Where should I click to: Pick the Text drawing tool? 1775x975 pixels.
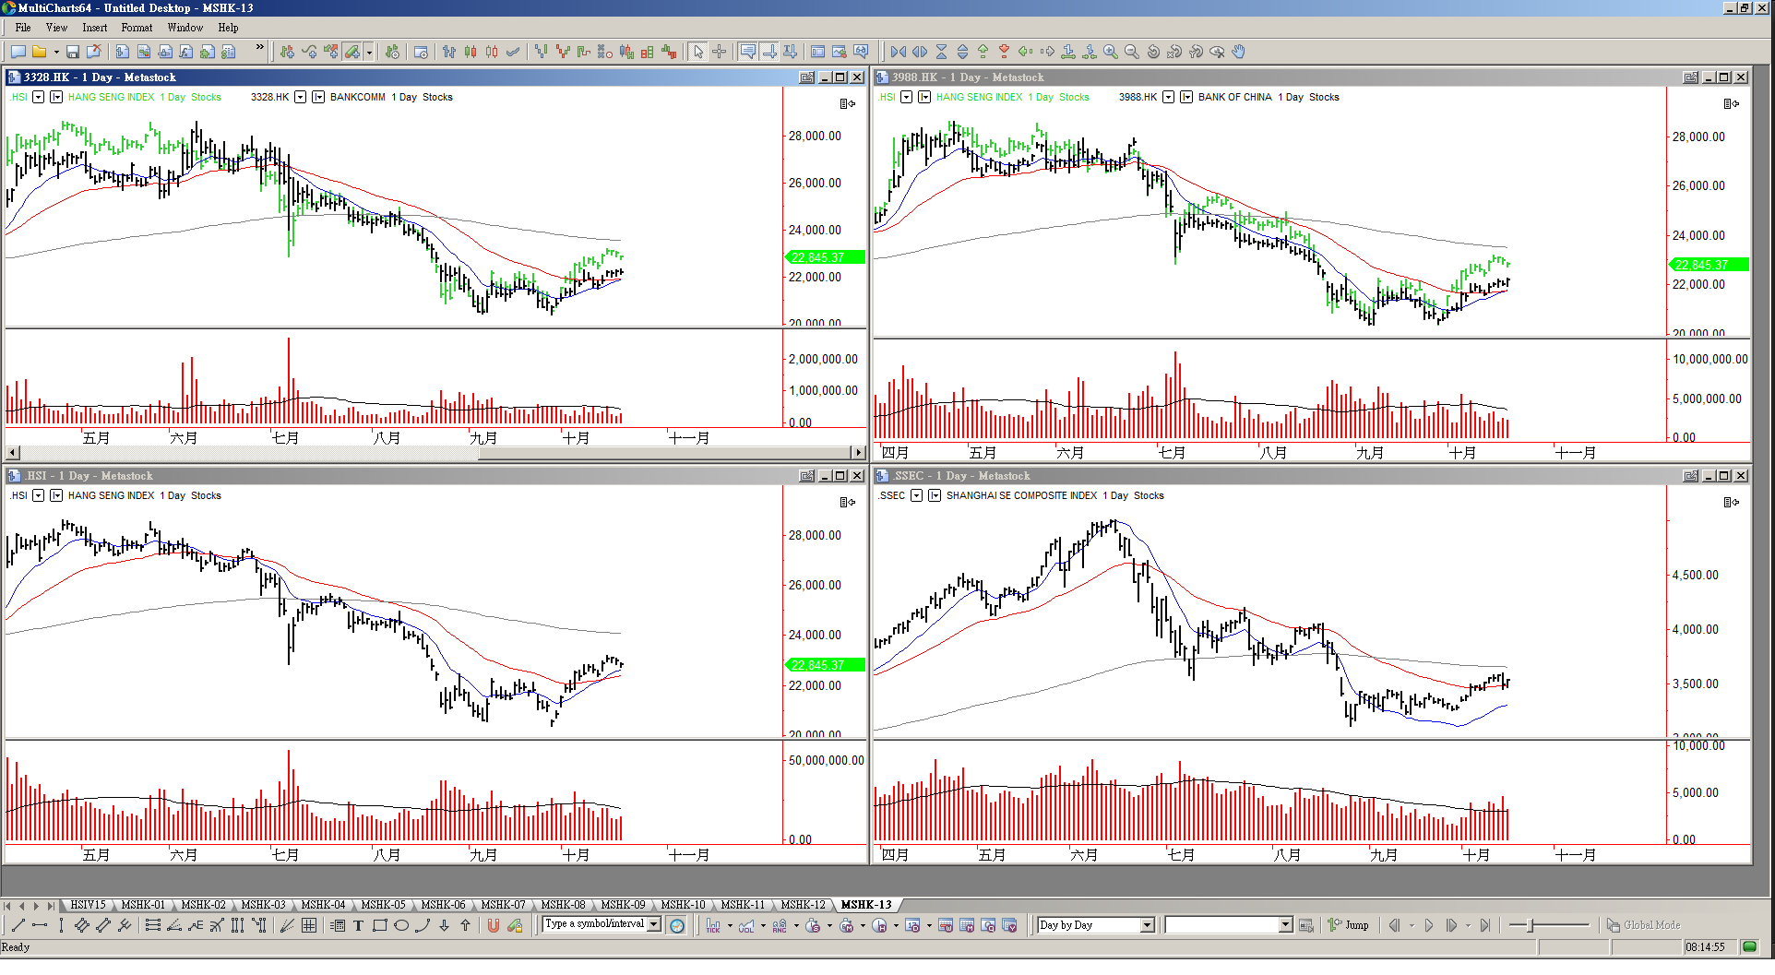[359, 926]
